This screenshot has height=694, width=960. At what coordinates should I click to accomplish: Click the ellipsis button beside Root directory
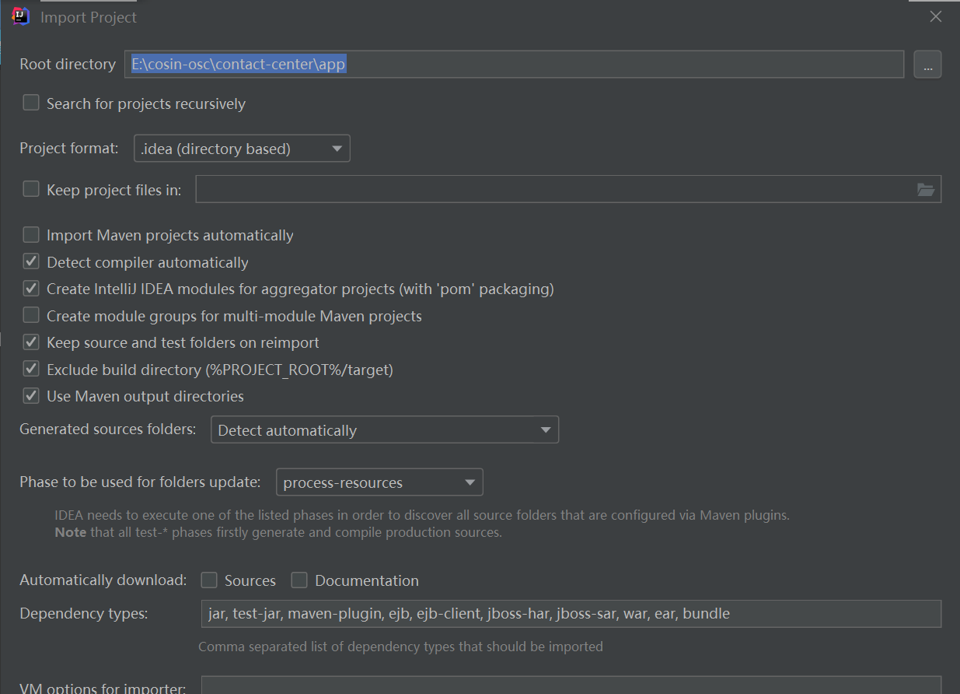[927, 65]
